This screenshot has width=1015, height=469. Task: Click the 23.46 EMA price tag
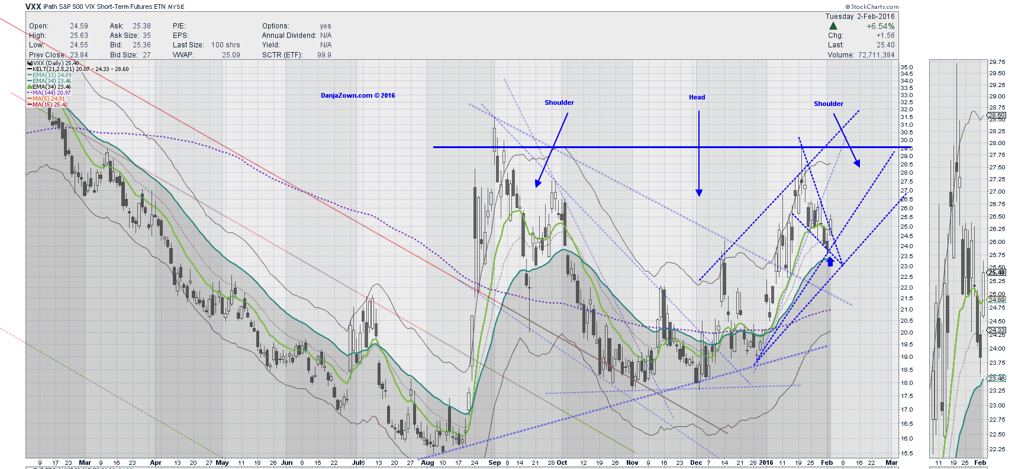pyautogui.click(x=997, y=378)
